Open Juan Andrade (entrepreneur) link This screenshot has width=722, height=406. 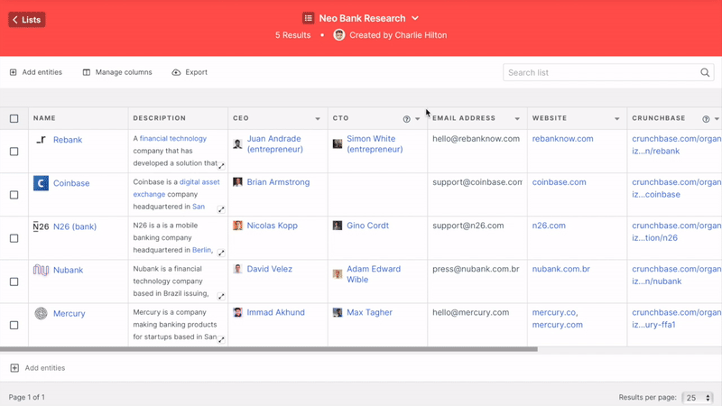click(x=275, y=143)
